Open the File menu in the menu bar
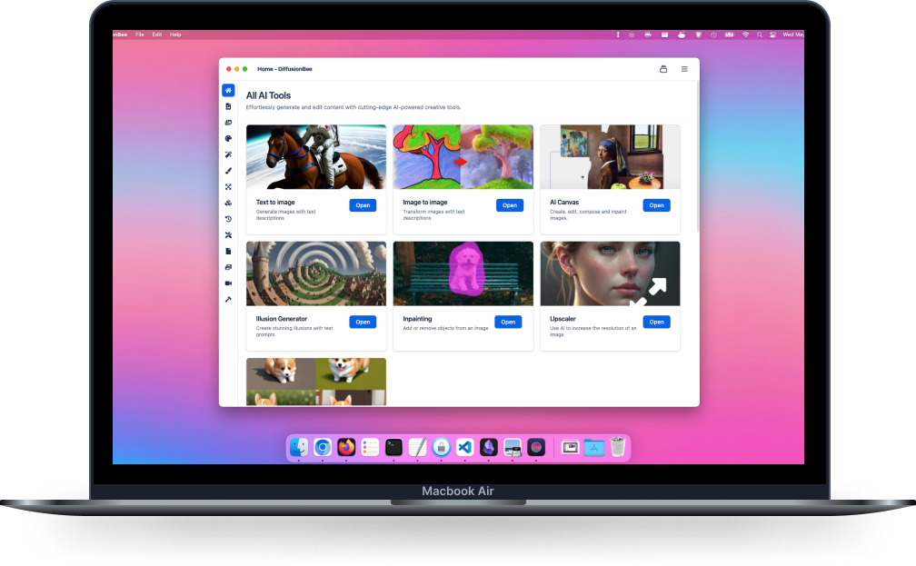 tap(140, 35)
